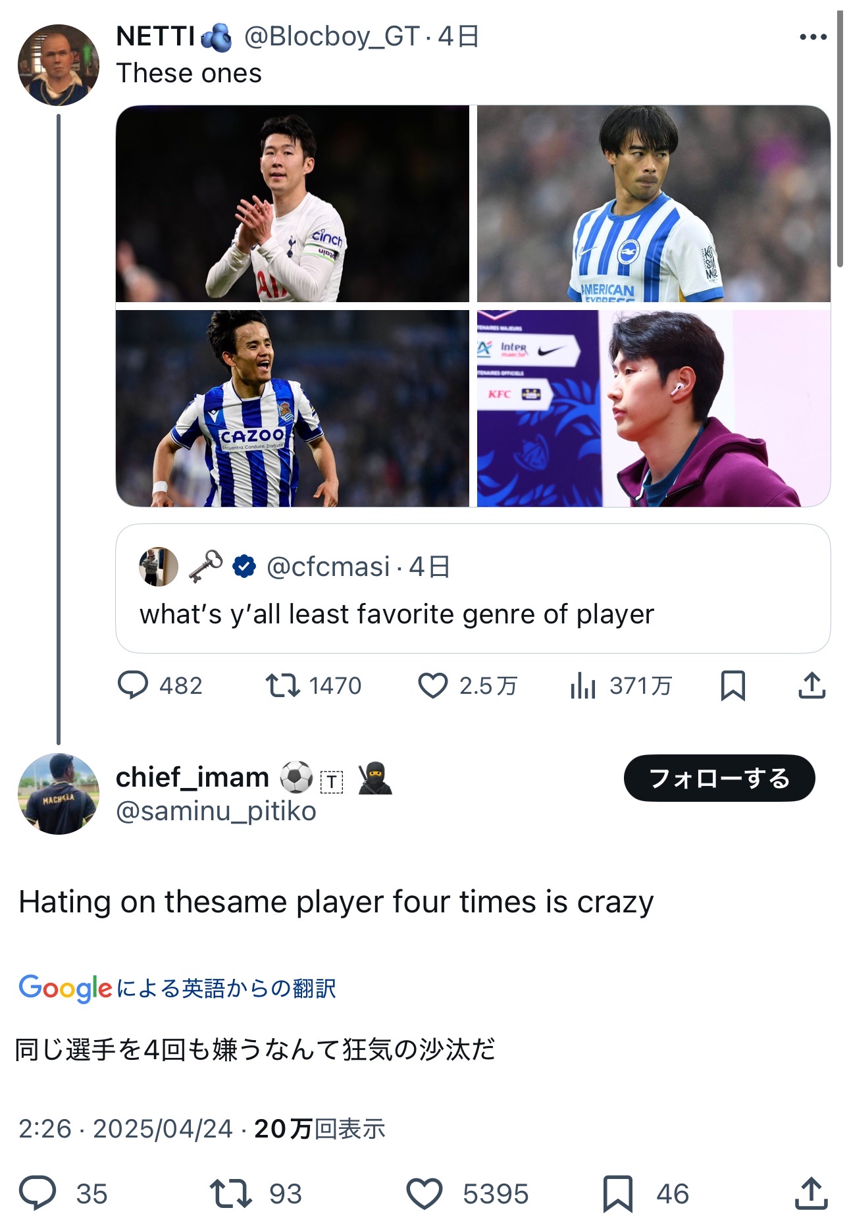Like NETTI's post with 2.5万 likes
This screenshot has height=1231, width=849.
[433, 685]
